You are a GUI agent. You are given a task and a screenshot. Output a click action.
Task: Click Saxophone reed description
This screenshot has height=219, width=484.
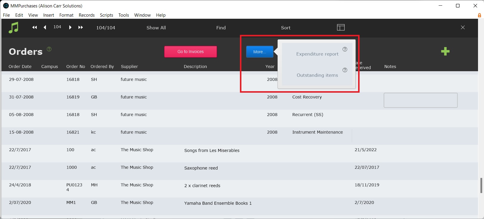[201, 168]
